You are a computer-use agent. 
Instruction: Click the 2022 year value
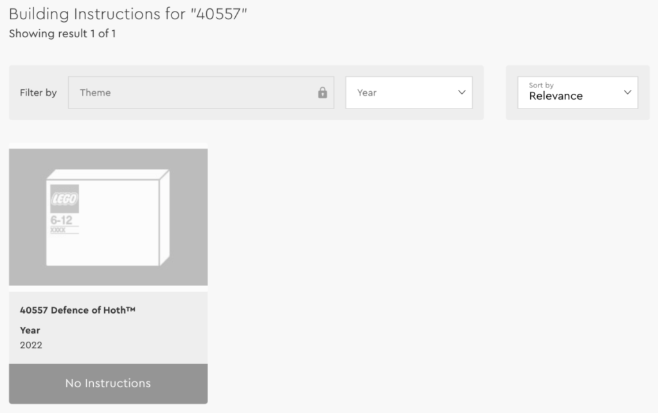[31, 345]
